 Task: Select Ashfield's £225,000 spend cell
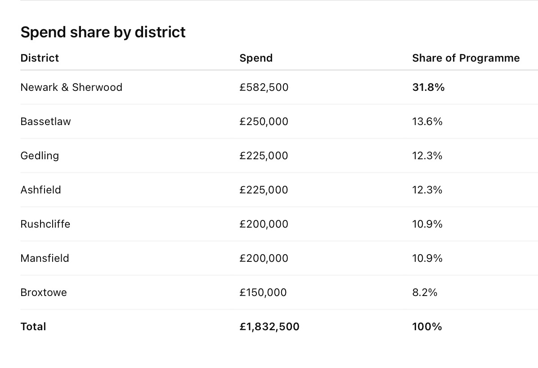[264, 190]
